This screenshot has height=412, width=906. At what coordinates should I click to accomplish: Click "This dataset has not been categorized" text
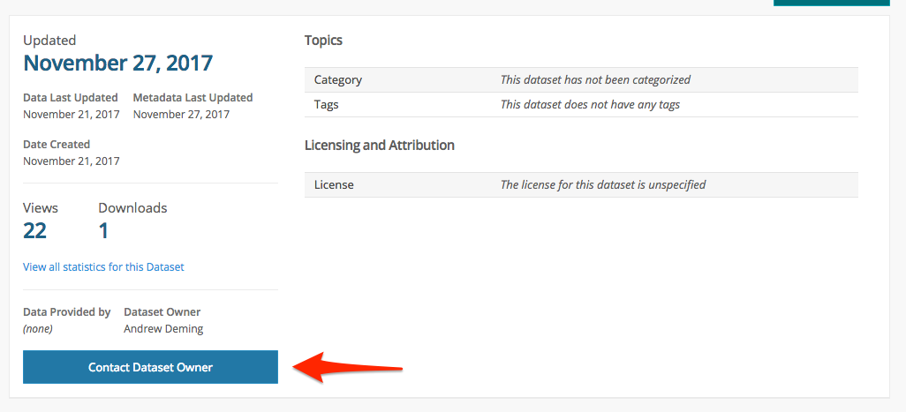(596, 79)
